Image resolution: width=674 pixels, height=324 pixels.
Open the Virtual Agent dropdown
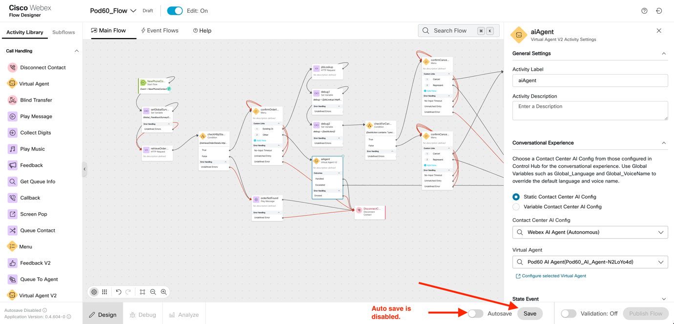coord(590,262)
